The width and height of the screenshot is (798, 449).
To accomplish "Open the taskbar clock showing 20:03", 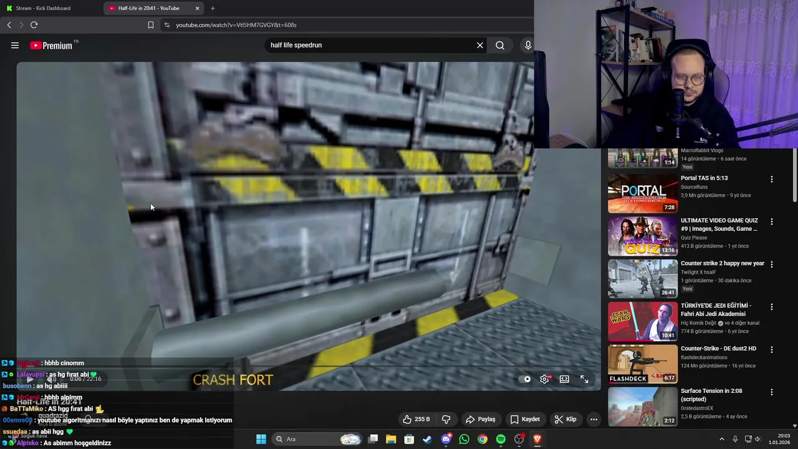I will pos(779,439).
